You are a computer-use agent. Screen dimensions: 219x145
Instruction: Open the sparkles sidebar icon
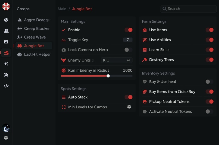click(6, 64)
